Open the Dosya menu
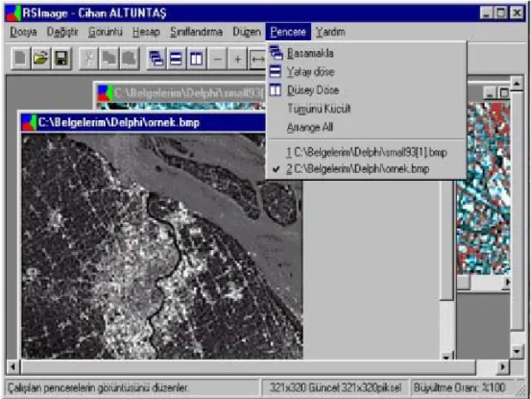Viewport: 531px width, 399px height. tap(23, 32)
